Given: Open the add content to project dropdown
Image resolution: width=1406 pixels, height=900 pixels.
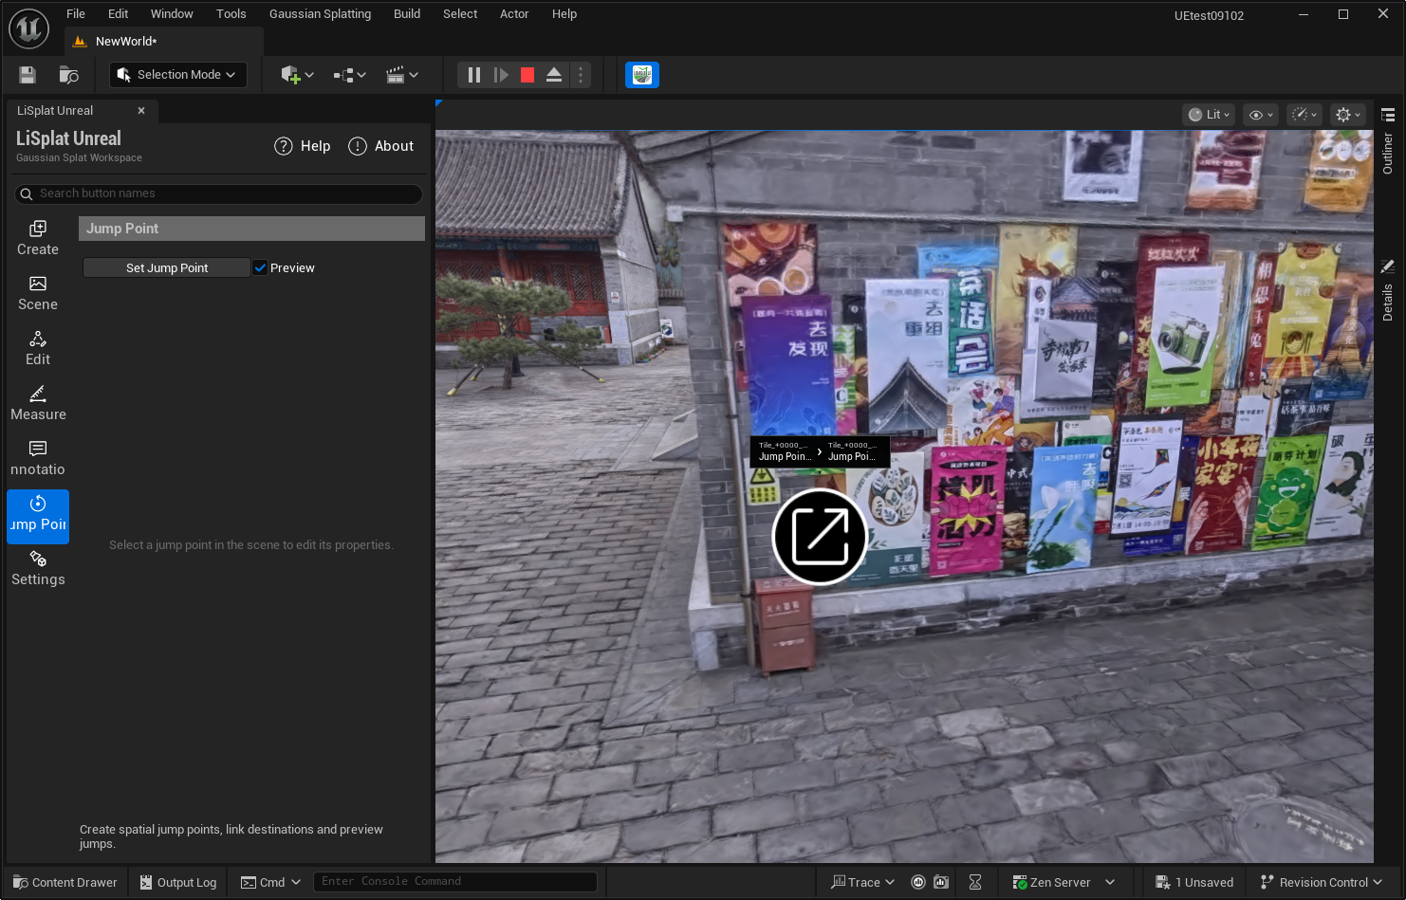Looking at the screenshot, I should (x=297, y=75).
